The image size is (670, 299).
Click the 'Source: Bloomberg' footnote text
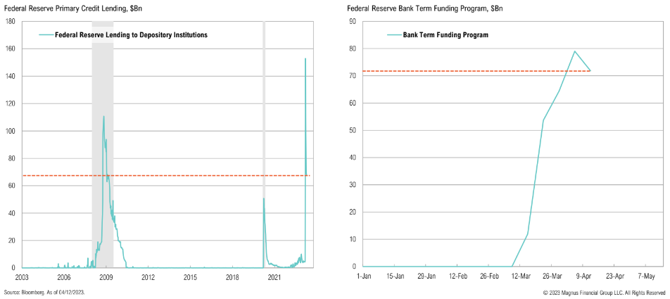[44, 292]
